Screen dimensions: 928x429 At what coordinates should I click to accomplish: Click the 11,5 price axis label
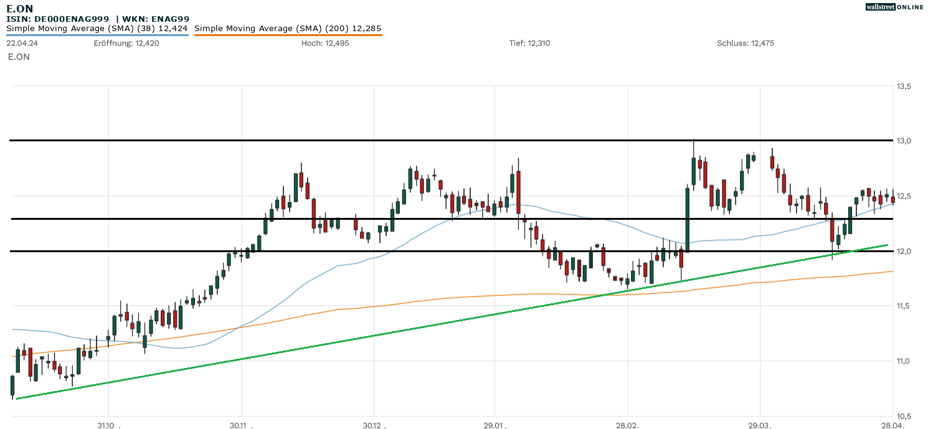point(904,306)
